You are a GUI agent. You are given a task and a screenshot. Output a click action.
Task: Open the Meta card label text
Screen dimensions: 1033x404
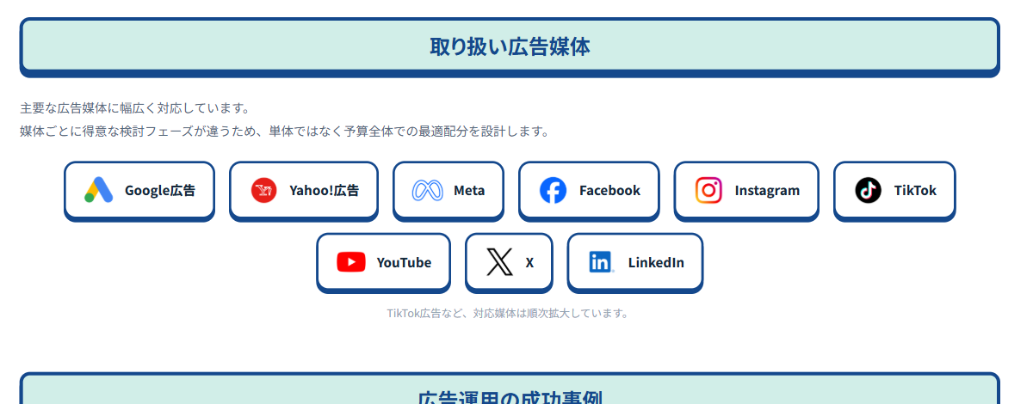(469, 191)
